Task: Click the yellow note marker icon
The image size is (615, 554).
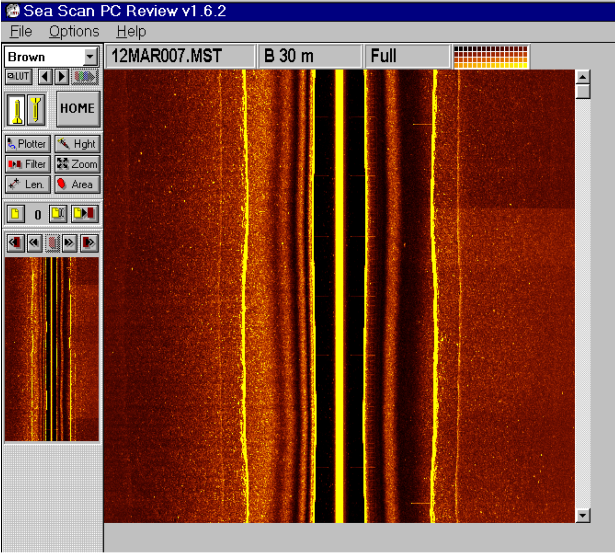Action: coord(16,214)
